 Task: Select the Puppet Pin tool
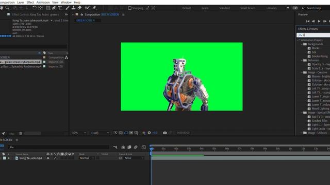(x=94, y=8)
